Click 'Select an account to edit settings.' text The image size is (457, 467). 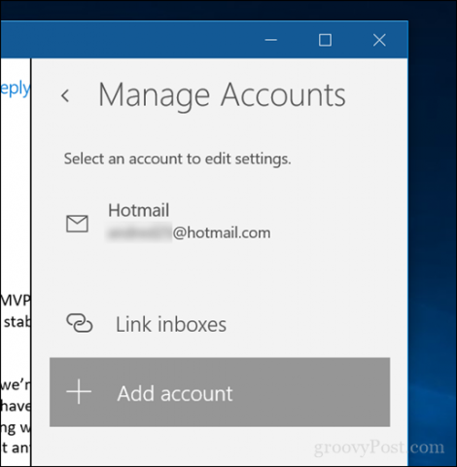(178, 159)
